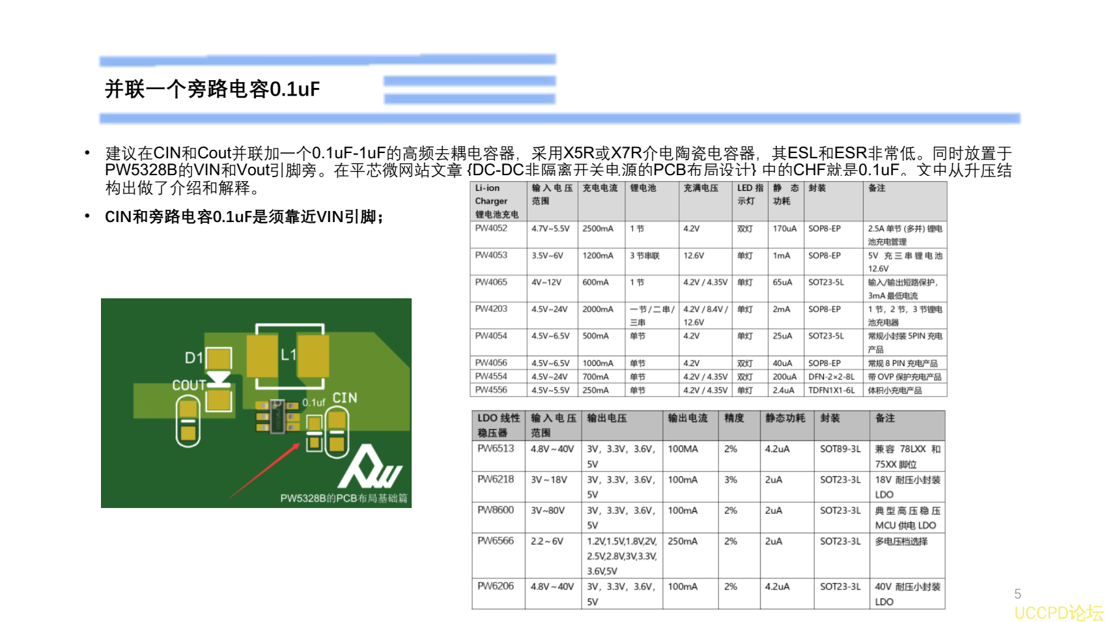Select the PW5300 chip footprint on the PCB
This screenshot has width=1106, height=622.
click(x=277, y=417)
